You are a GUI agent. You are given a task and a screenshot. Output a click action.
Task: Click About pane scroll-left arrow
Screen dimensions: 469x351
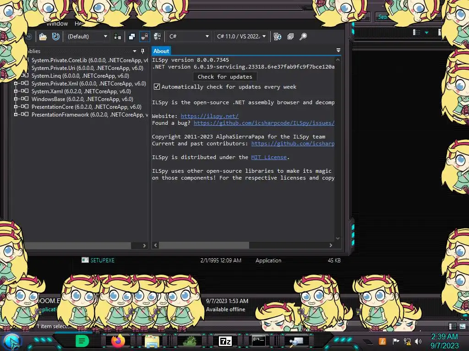click(155, 245)
